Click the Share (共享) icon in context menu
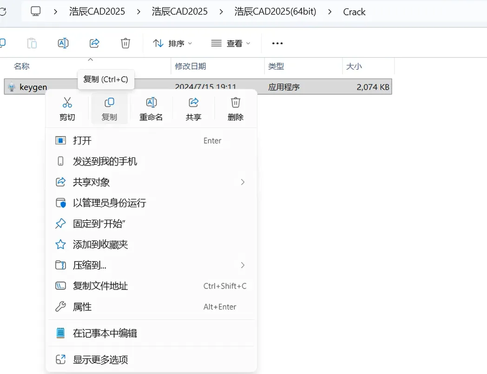The image size is (487, 374). point(193,102)
